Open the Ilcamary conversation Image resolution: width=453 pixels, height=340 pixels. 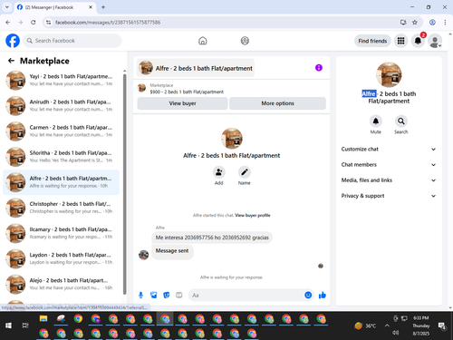(x=62, y=233)
